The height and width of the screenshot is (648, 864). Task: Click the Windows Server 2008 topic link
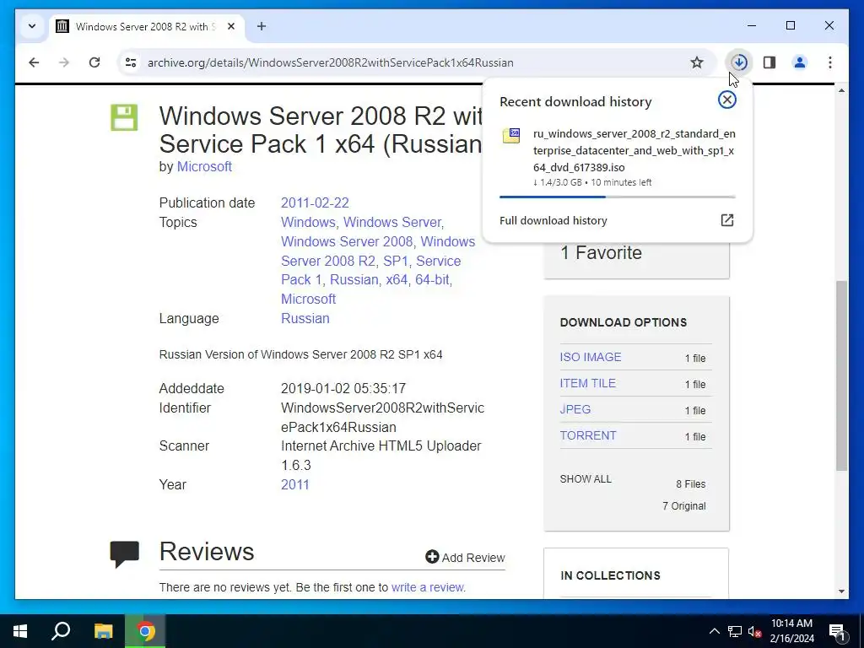tap(347, 241)
